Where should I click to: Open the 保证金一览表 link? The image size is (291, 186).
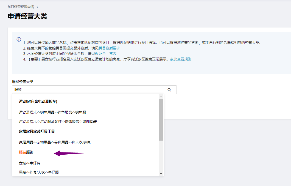[106, 54]
